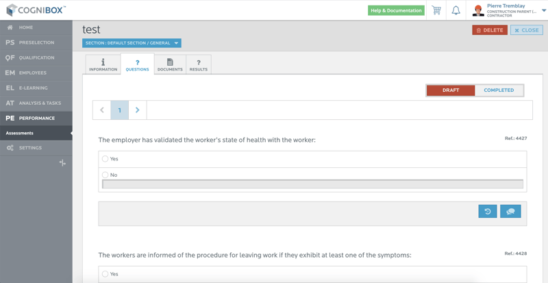Click the comment field under No option
548x283 pixels.
[x=312, y=184]
